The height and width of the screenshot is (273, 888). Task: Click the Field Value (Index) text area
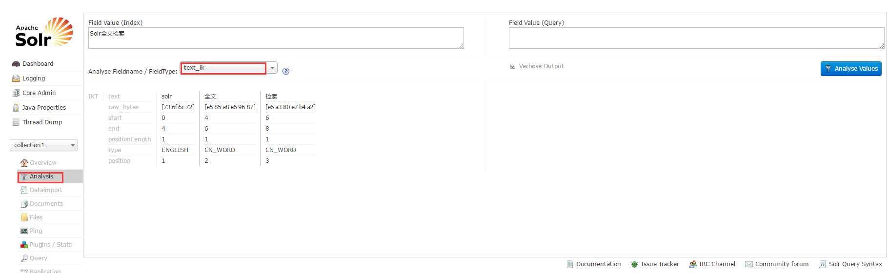coord(276,38)
